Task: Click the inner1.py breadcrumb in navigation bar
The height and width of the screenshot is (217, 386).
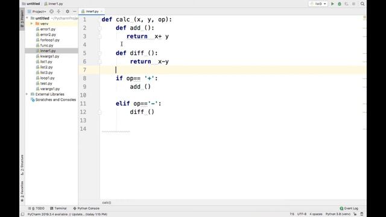Action: pyautogui.click(x=55, y=4)
